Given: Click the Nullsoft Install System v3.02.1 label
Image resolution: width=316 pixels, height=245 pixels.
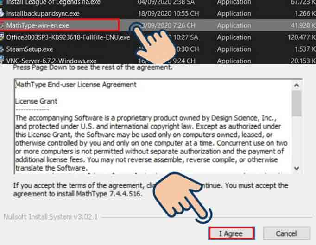Looking at the screenshot, I should (51, 217).
